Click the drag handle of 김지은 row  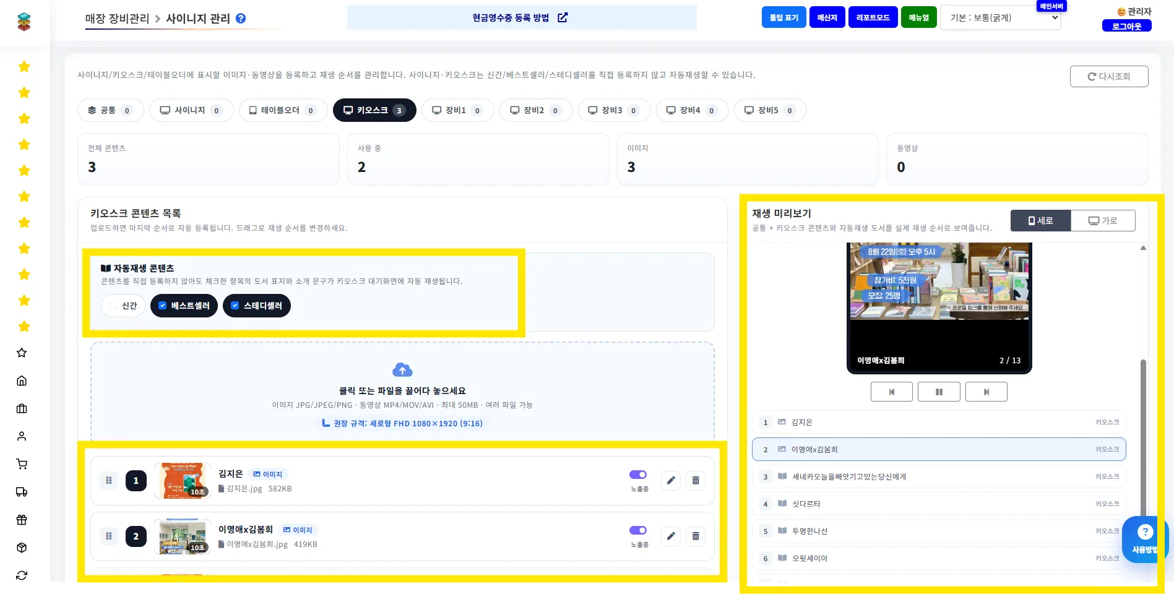pos(109,481)
